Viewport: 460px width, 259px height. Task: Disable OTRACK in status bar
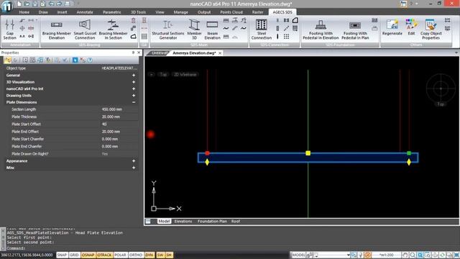[x=104, y=255]
